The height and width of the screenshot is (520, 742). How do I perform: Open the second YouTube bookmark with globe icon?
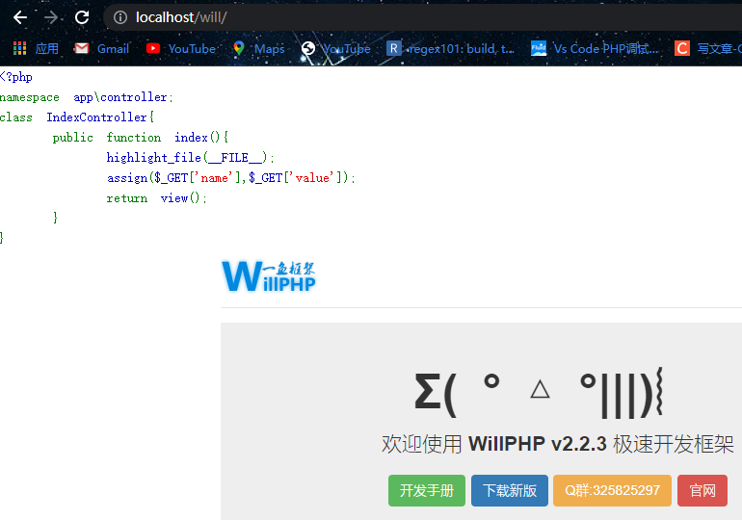pos(346,48)
